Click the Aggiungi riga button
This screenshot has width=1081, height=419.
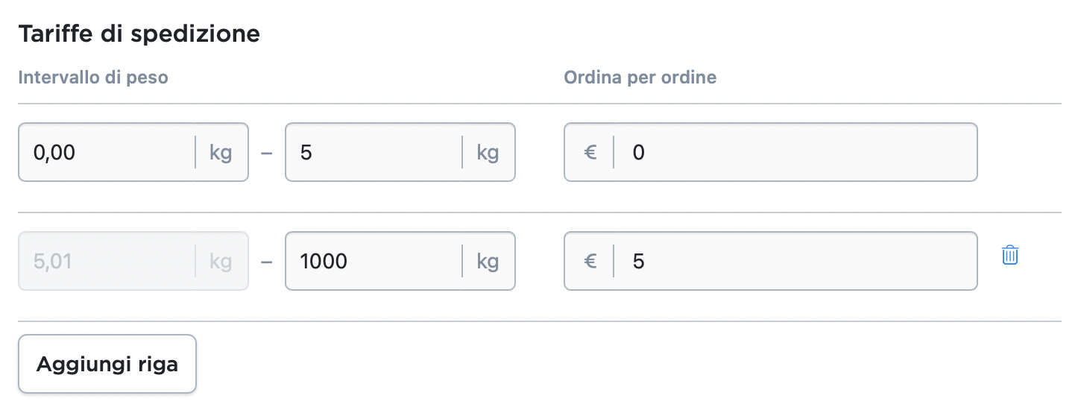tap(107, 364)
